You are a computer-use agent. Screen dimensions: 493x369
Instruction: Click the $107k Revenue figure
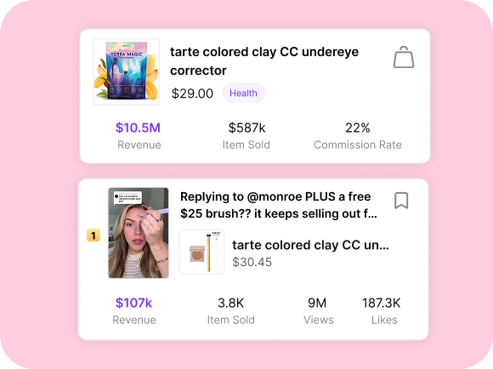(134, 303)
